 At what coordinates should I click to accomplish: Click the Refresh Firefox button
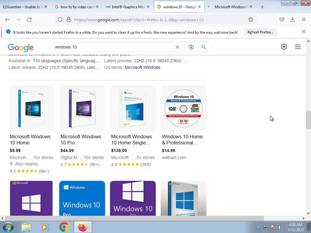260,32
